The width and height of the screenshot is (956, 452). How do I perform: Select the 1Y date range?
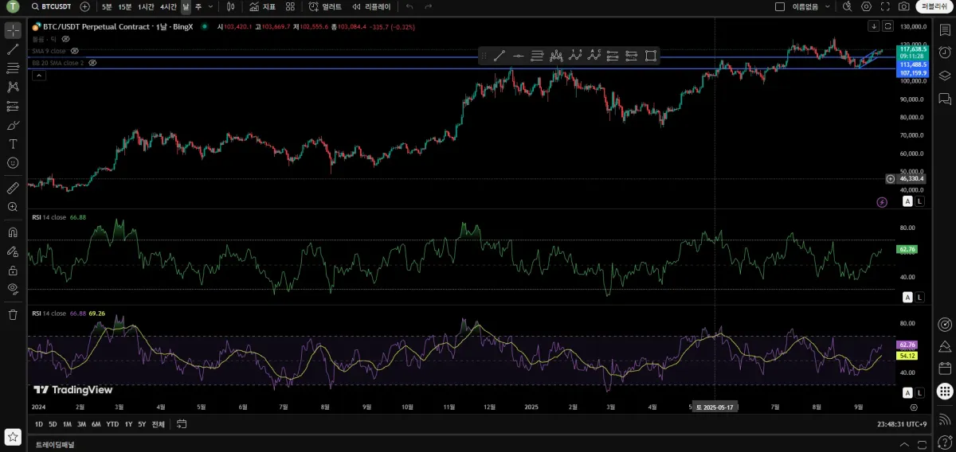(x=128, y=424)
